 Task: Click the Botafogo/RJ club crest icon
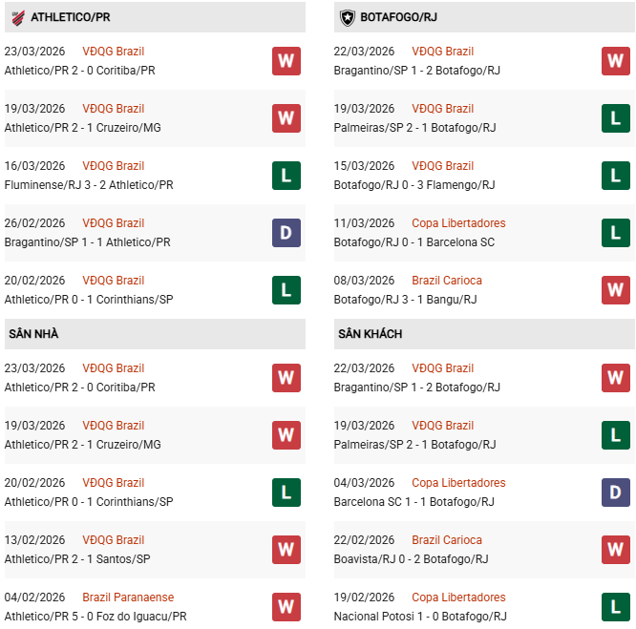(347, 17)
